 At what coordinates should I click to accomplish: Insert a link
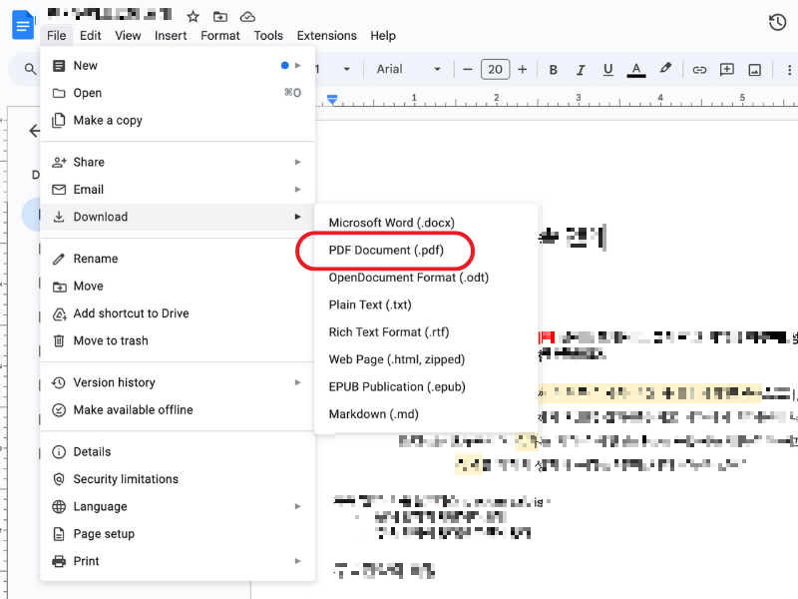(699, 69)
